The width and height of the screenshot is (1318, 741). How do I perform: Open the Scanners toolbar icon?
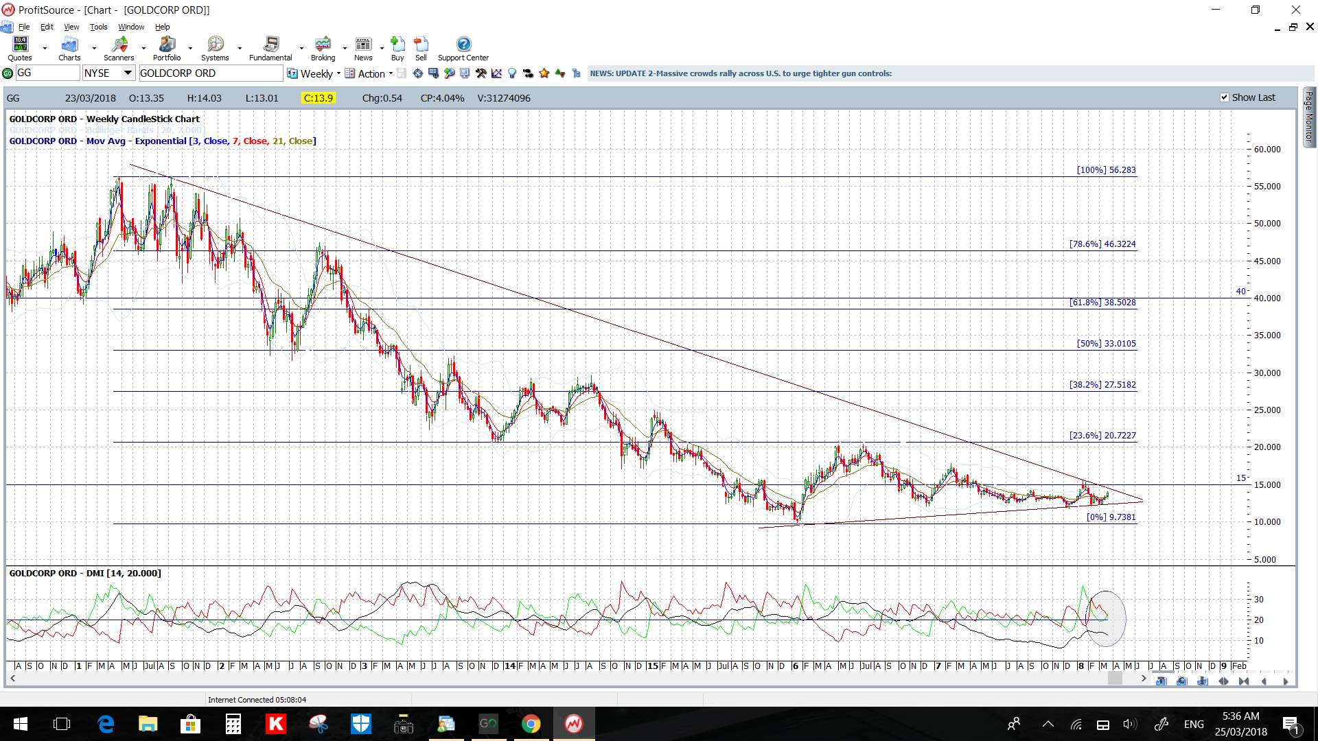(x=119, y=44)
